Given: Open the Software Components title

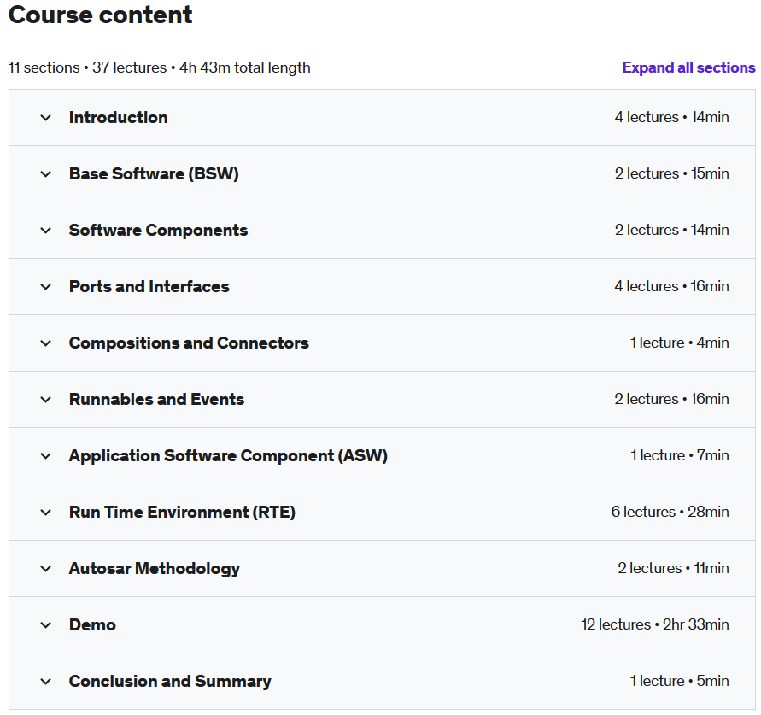Looking at the screenshot, I should 158,230.
